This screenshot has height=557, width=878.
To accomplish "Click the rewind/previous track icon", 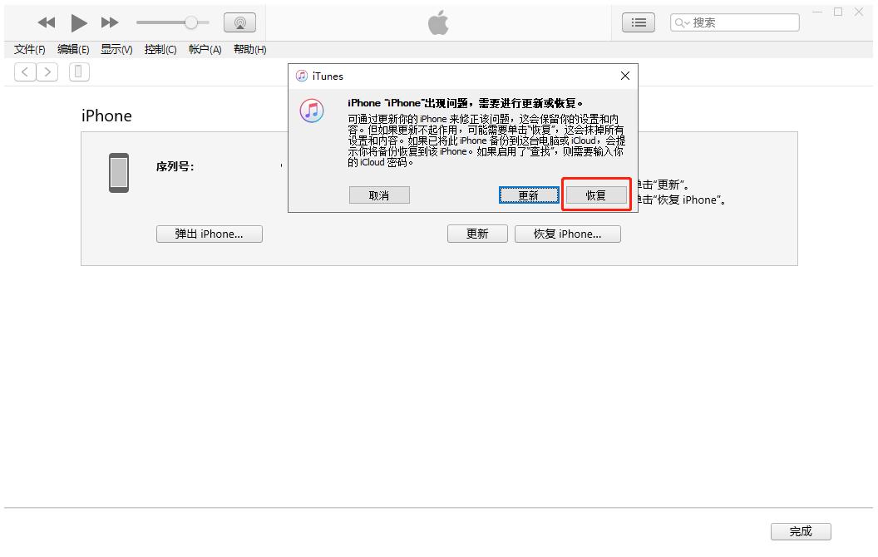I will (47, 22).
